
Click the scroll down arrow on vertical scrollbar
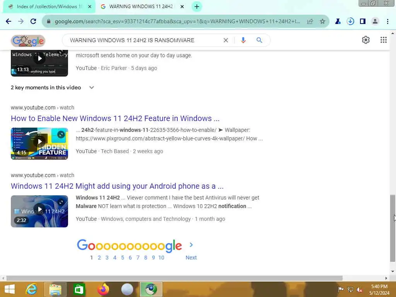pyautogui.click(x=393, y=271)
